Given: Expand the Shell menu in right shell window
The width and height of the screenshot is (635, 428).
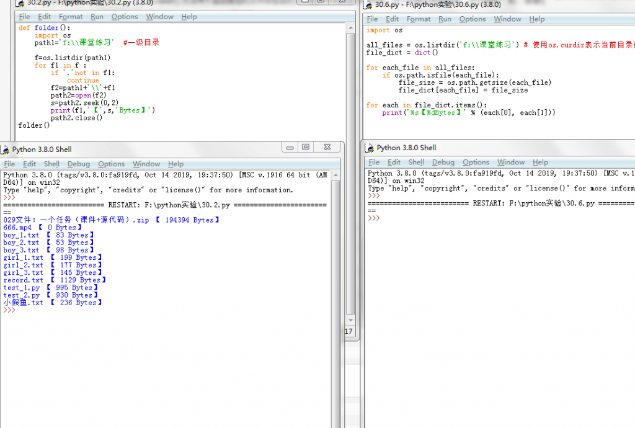Looking at the screenshot, I should (x=415, y=162).
